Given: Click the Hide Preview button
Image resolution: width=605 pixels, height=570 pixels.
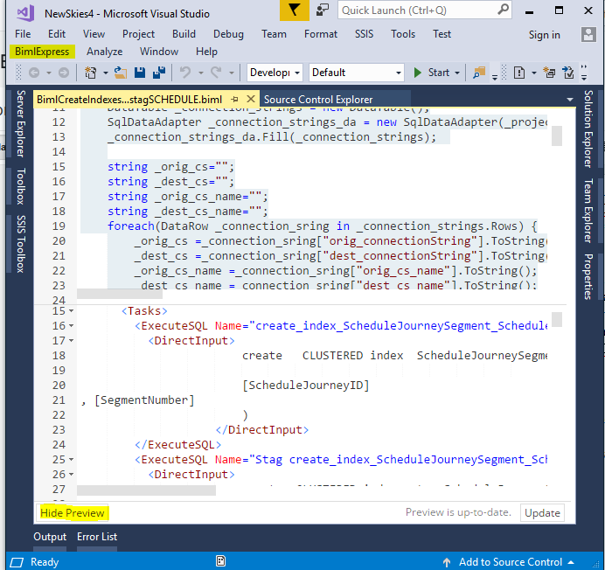Looking at the screenshot, I should 73,513.
